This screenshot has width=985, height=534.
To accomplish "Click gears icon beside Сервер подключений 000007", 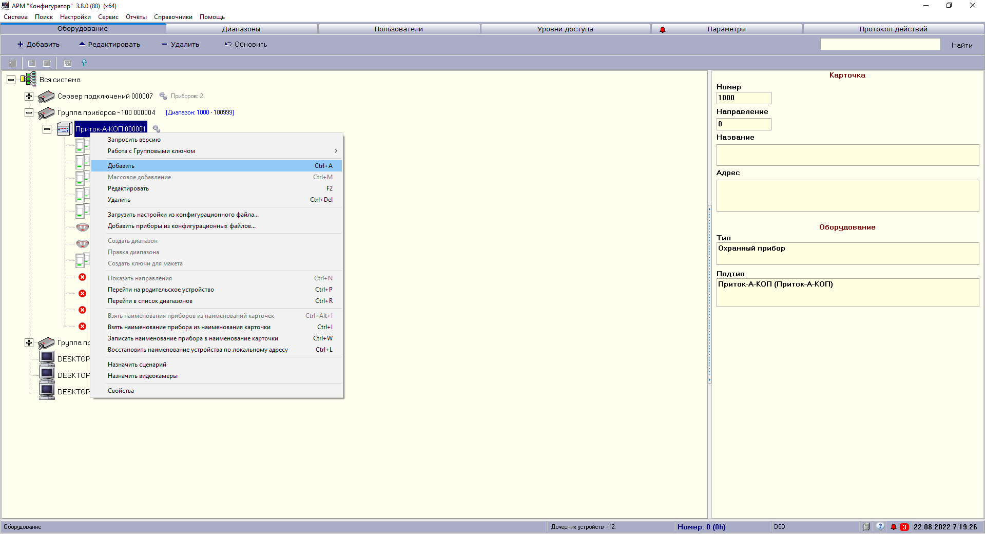I will tap(163, 96).
